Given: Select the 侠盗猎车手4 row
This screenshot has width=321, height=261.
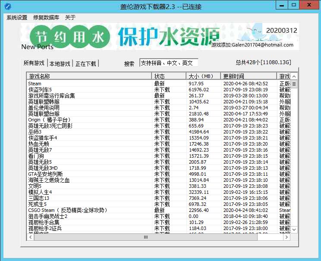Looking at the screenshot, I should coord(159,138).
